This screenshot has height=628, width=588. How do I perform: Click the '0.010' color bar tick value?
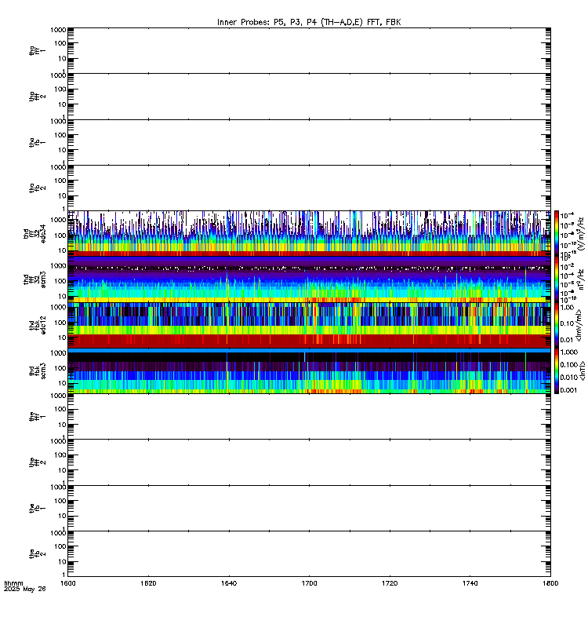(569, 378)
